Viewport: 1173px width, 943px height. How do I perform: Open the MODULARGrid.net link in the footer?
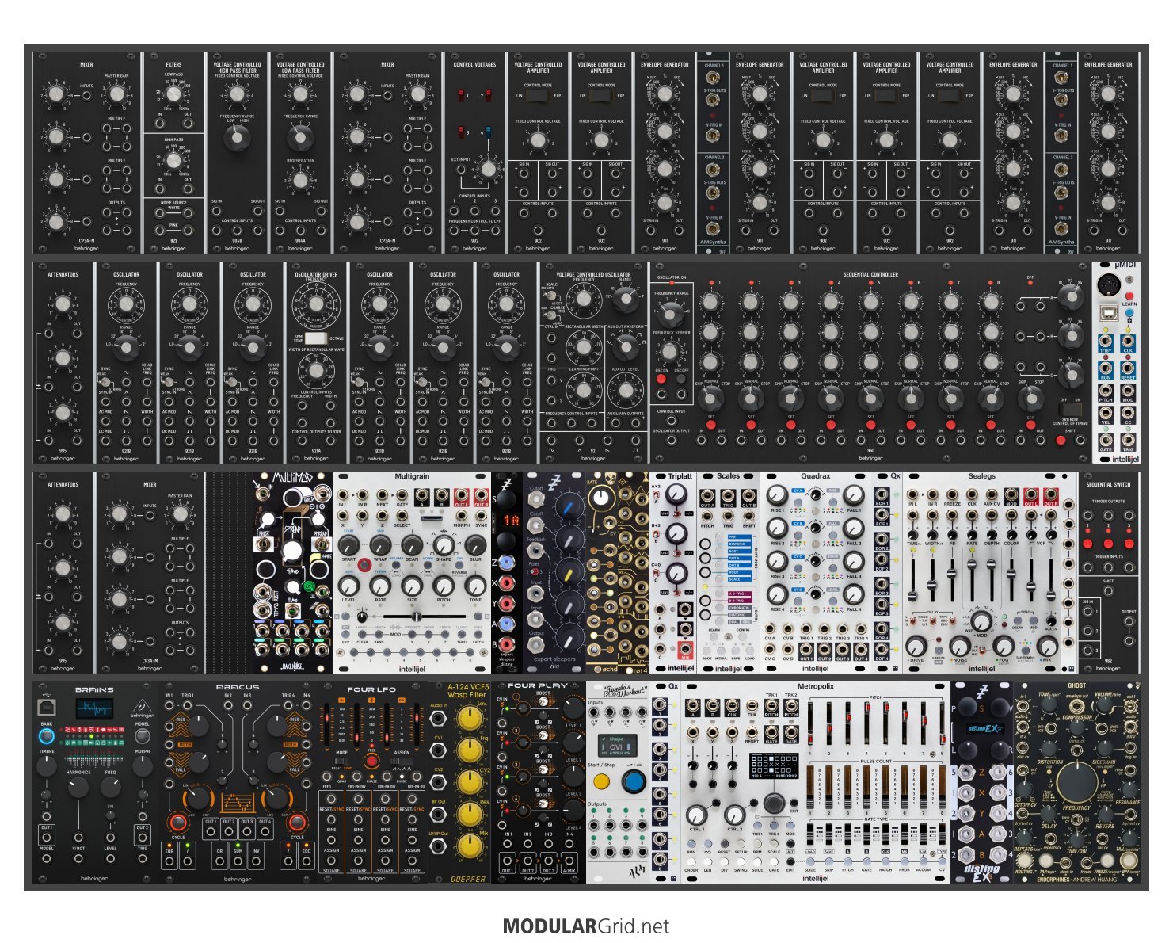[586, 926]
